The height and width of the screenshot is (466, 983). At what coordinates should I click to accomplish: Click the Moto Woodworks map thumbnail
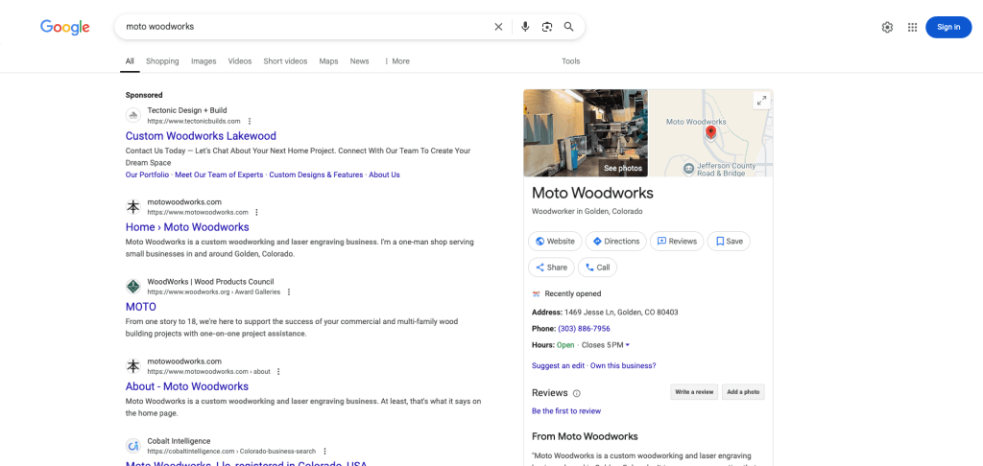click(711, 132)
